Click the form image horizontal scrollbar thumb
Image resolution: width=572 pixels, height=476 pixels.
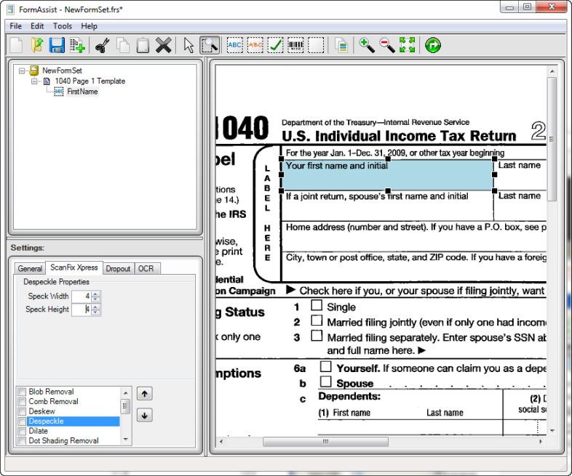pos(325,441)
